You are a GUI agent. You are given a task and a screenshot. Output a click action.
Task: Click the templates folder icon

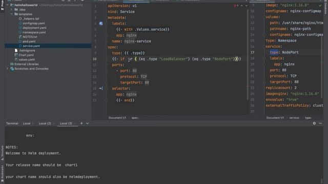pyautogui.click(x=16, y=14)
